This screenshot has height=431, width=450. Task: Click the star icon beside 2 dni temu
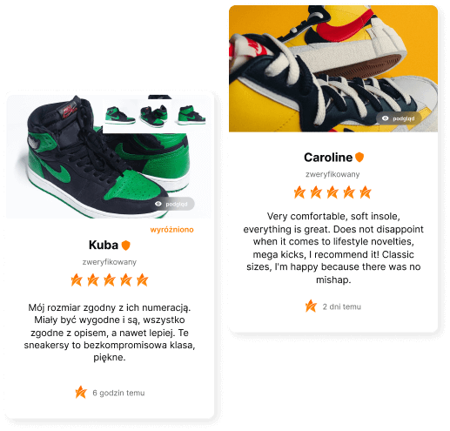click(311, 306)
